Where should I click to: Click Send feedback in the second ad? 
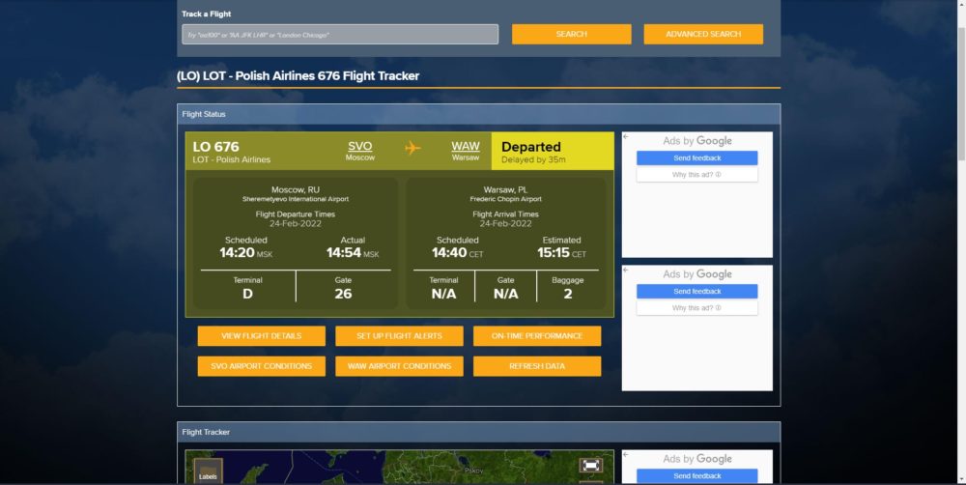697,292
